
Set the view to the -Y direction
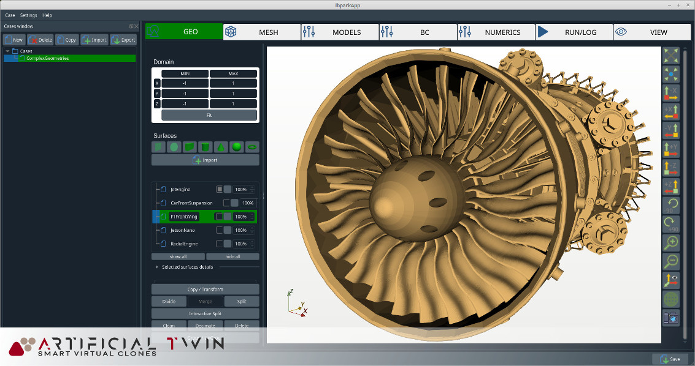671,131
